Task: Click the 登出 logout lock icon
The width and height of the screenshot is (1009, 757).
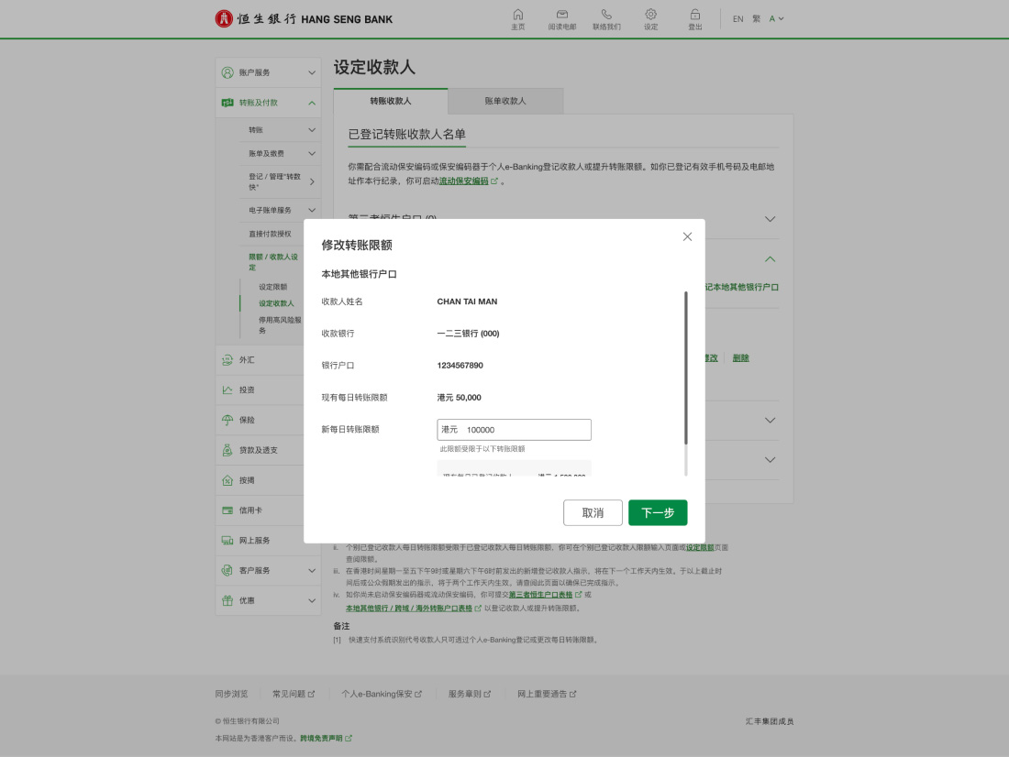Action: [x=695, y=15]
